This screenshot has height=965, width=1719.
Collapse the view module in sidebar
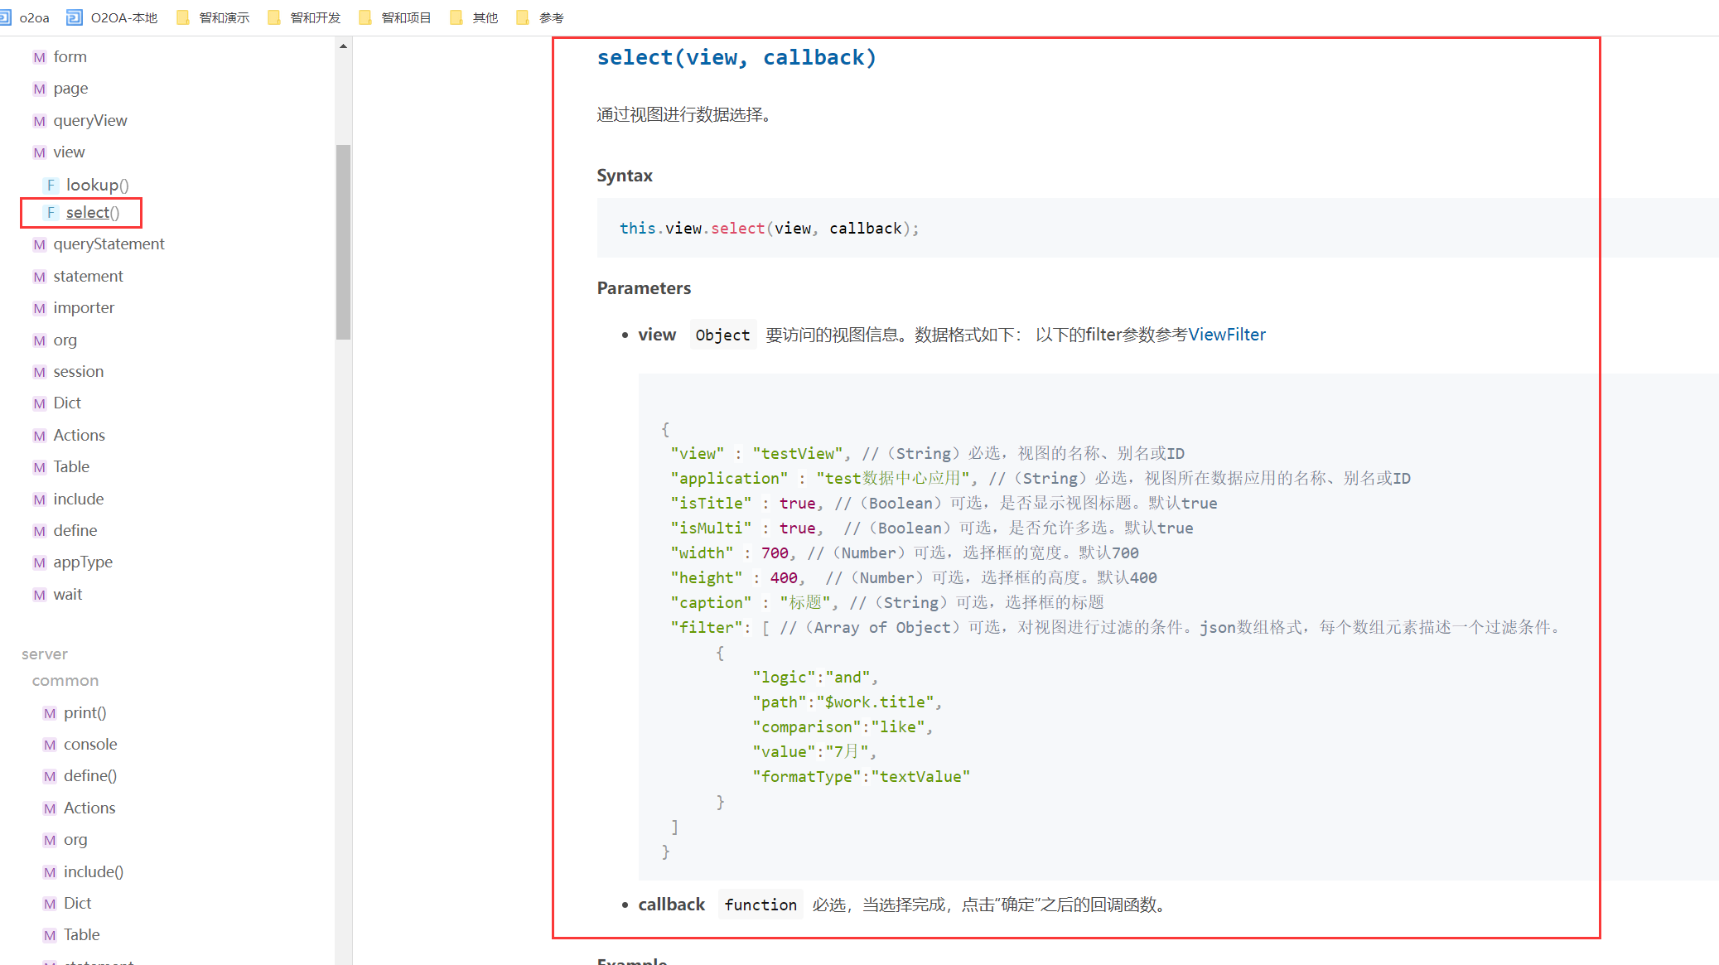[x=69, y=152]
